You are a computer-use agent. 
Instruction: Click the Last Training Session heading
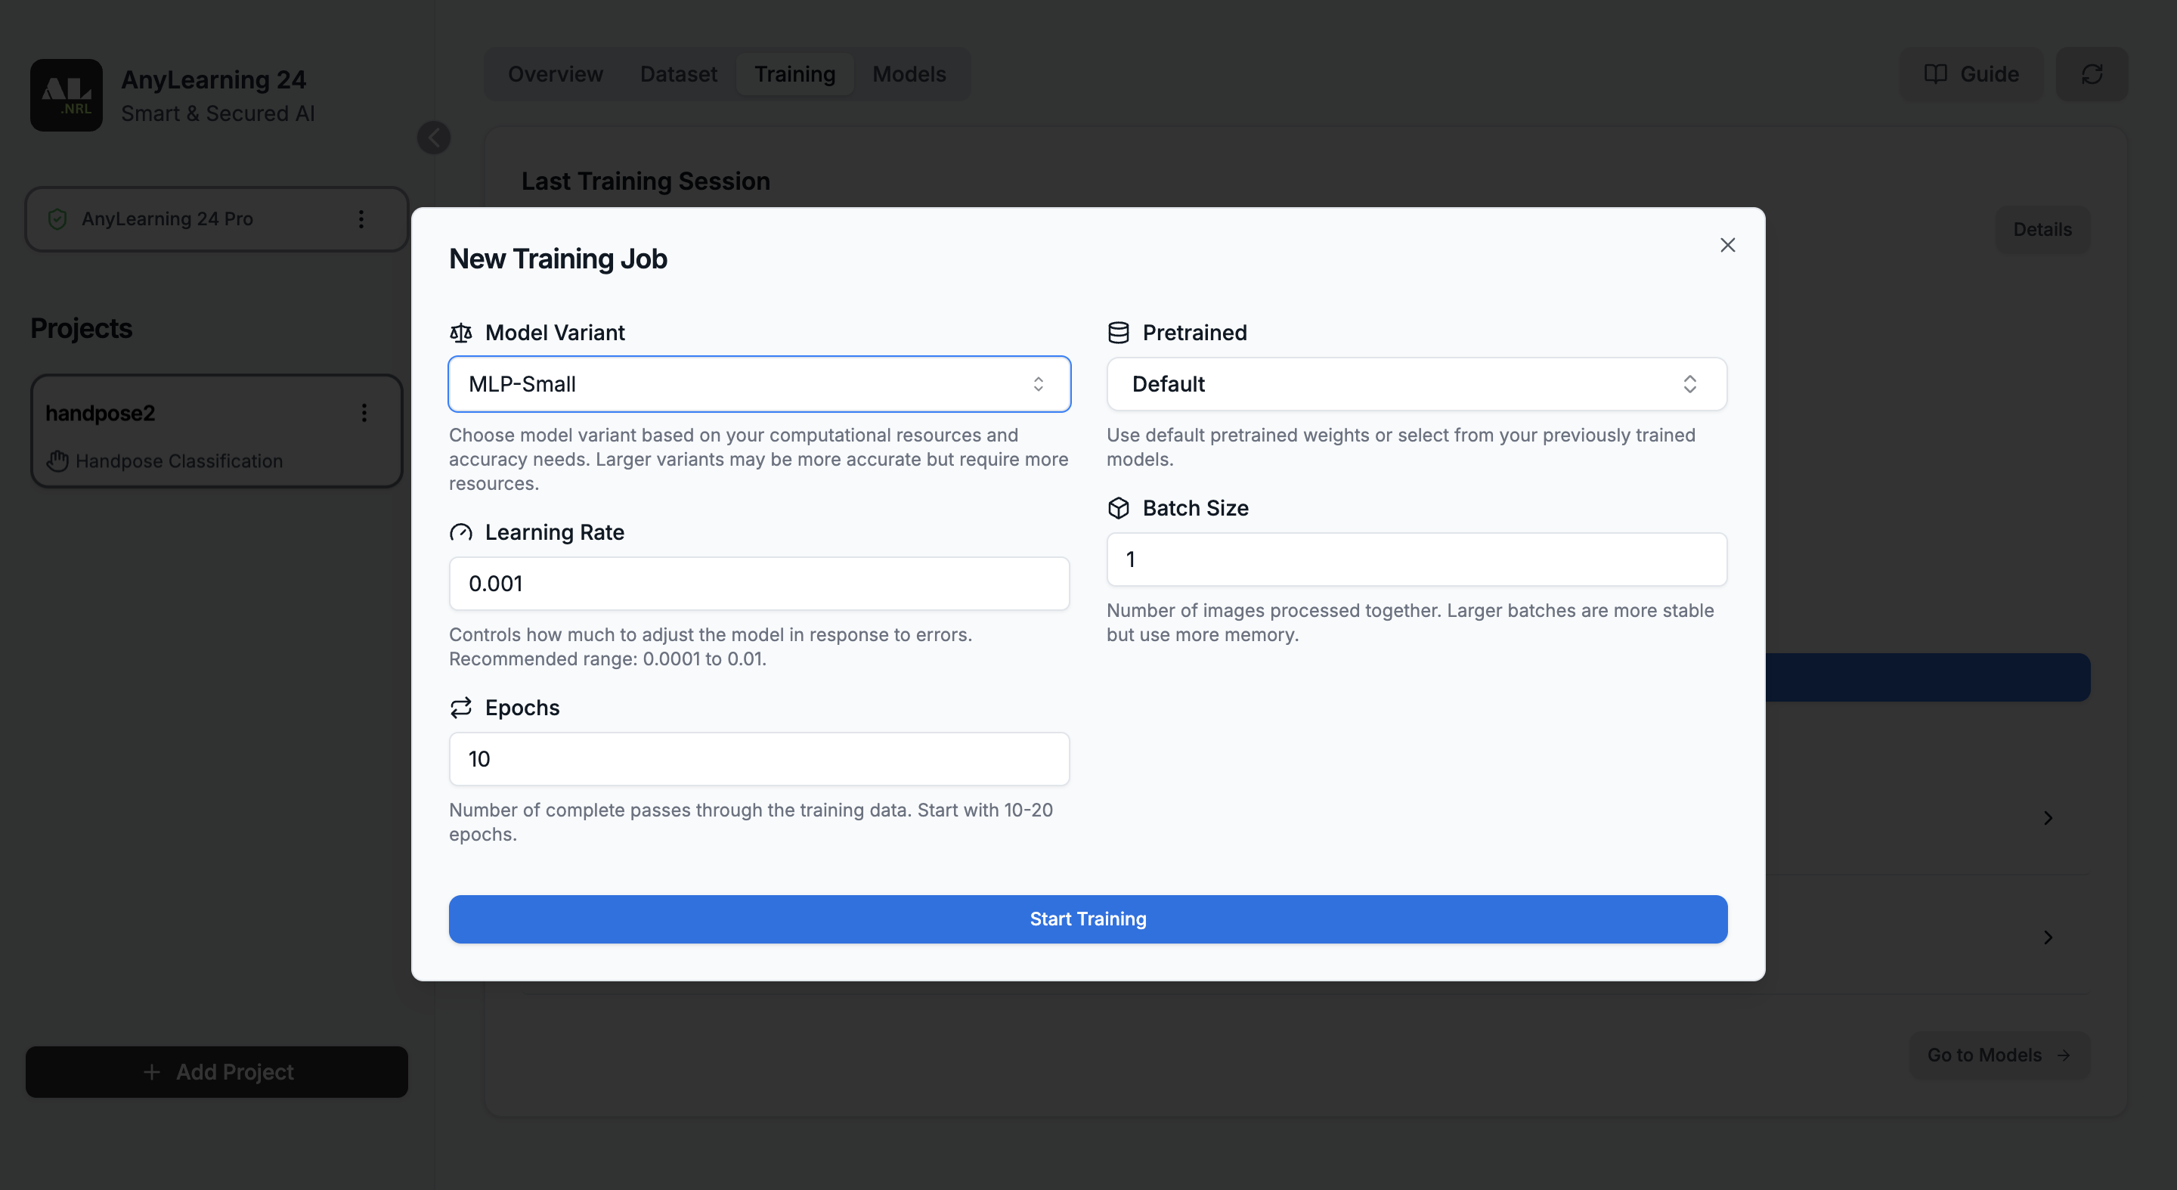click(x=645, y=181)
